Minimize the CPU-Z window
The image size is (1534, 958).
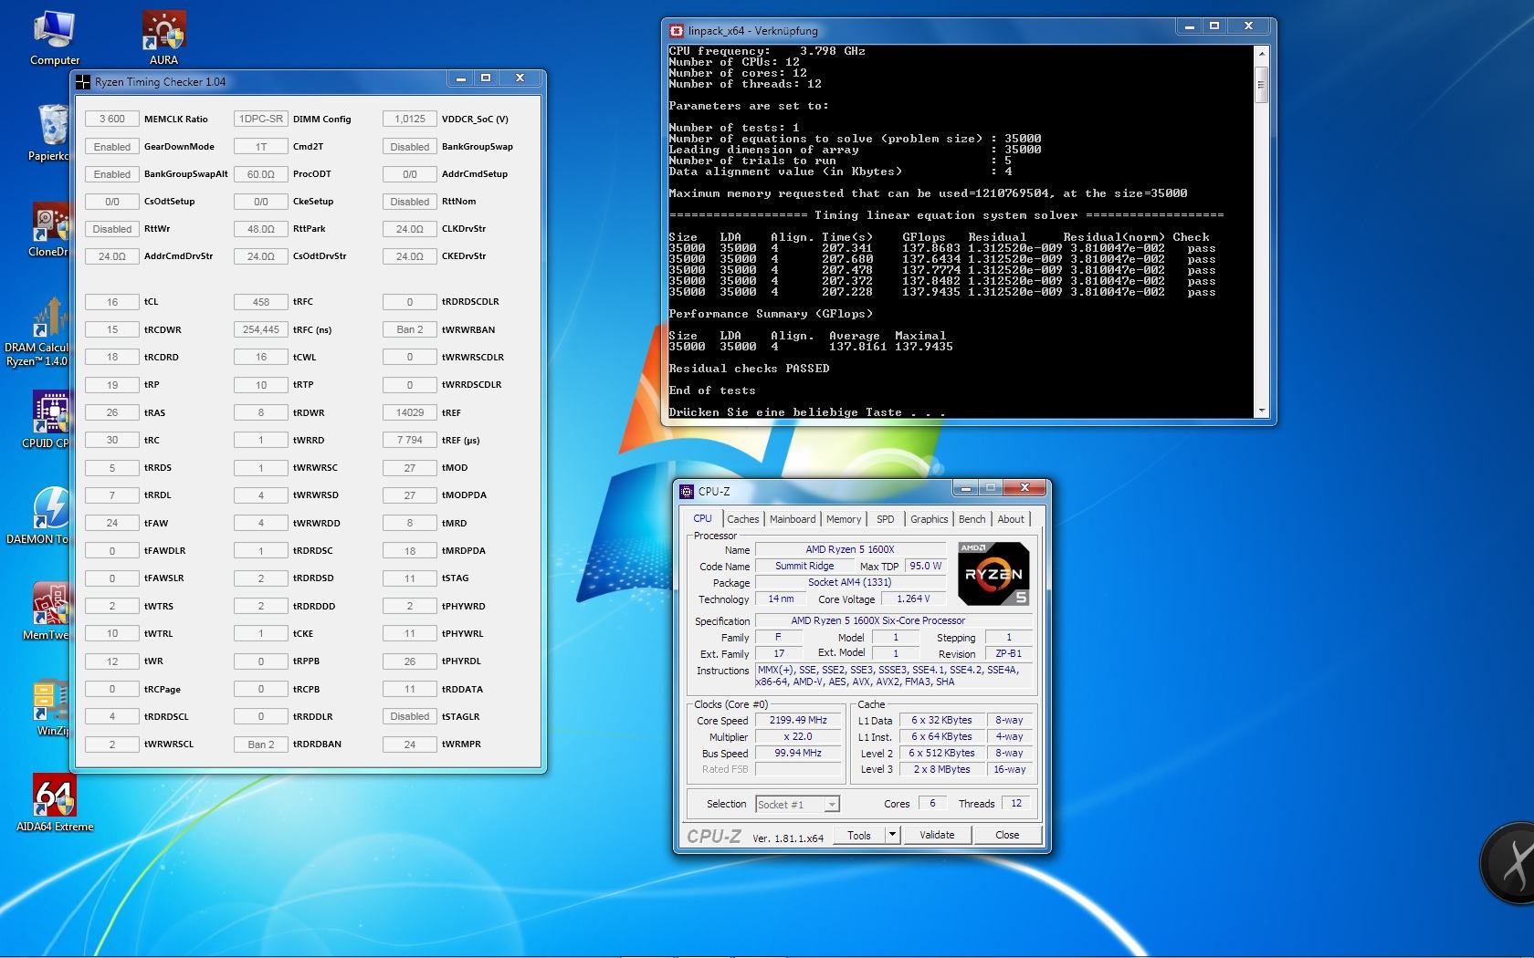click(966, 488)
